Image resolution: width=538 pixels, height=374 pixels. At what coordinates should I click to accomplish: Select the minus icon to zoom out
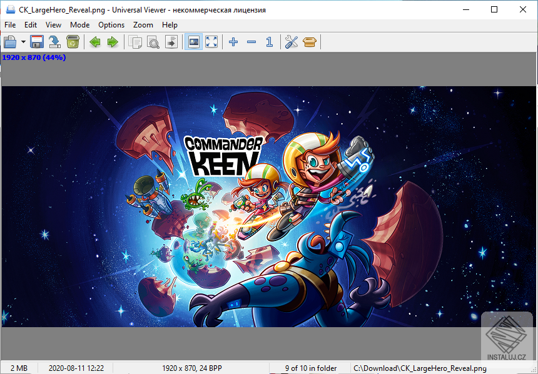coord(251,42)
